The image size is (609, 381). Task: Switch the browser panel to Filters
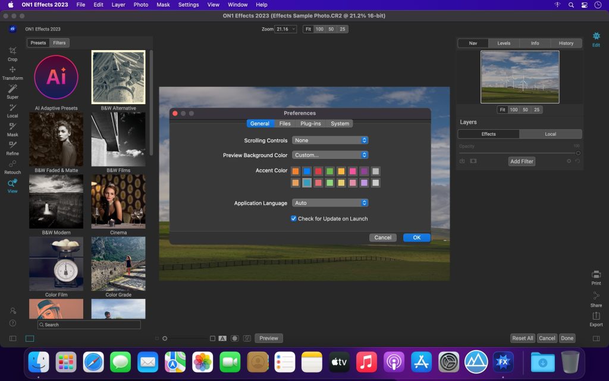59,43
